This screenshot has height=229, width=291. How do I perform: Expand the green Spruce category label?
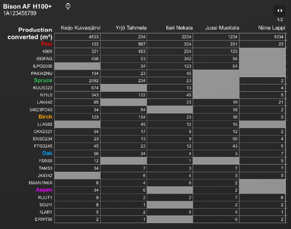pyautogui.click(x=43, y=81)
